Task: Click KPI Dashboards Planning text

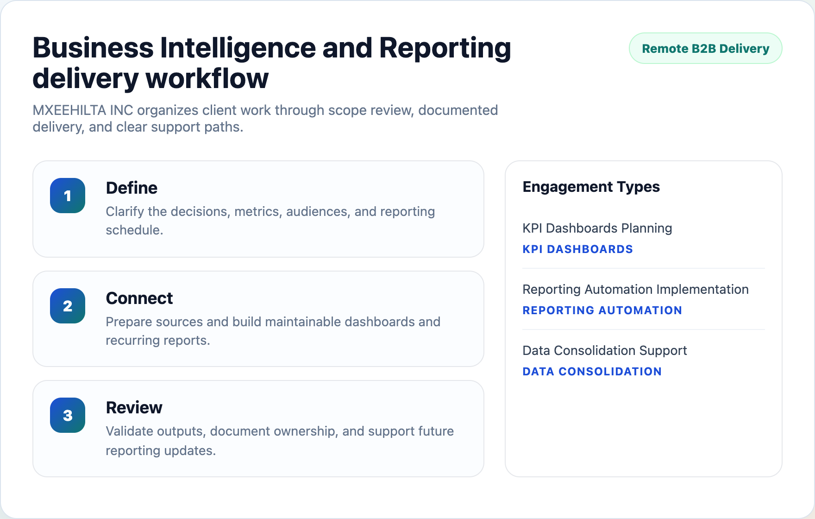Action: 597,228
